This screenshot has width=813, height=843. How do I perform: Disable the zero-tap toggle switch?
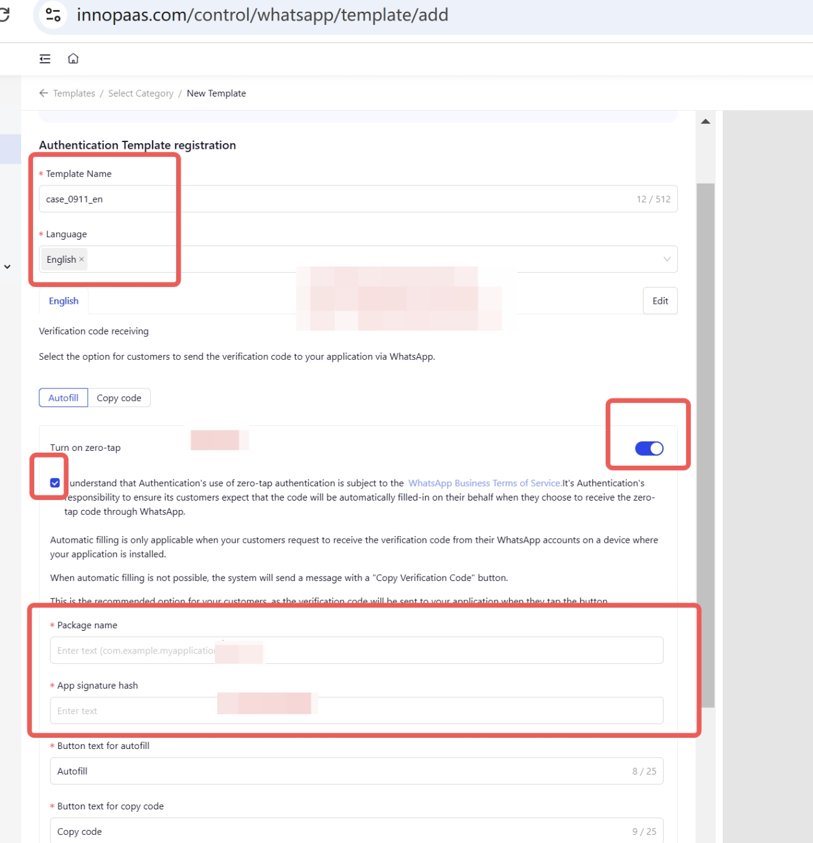click(649, 448)
